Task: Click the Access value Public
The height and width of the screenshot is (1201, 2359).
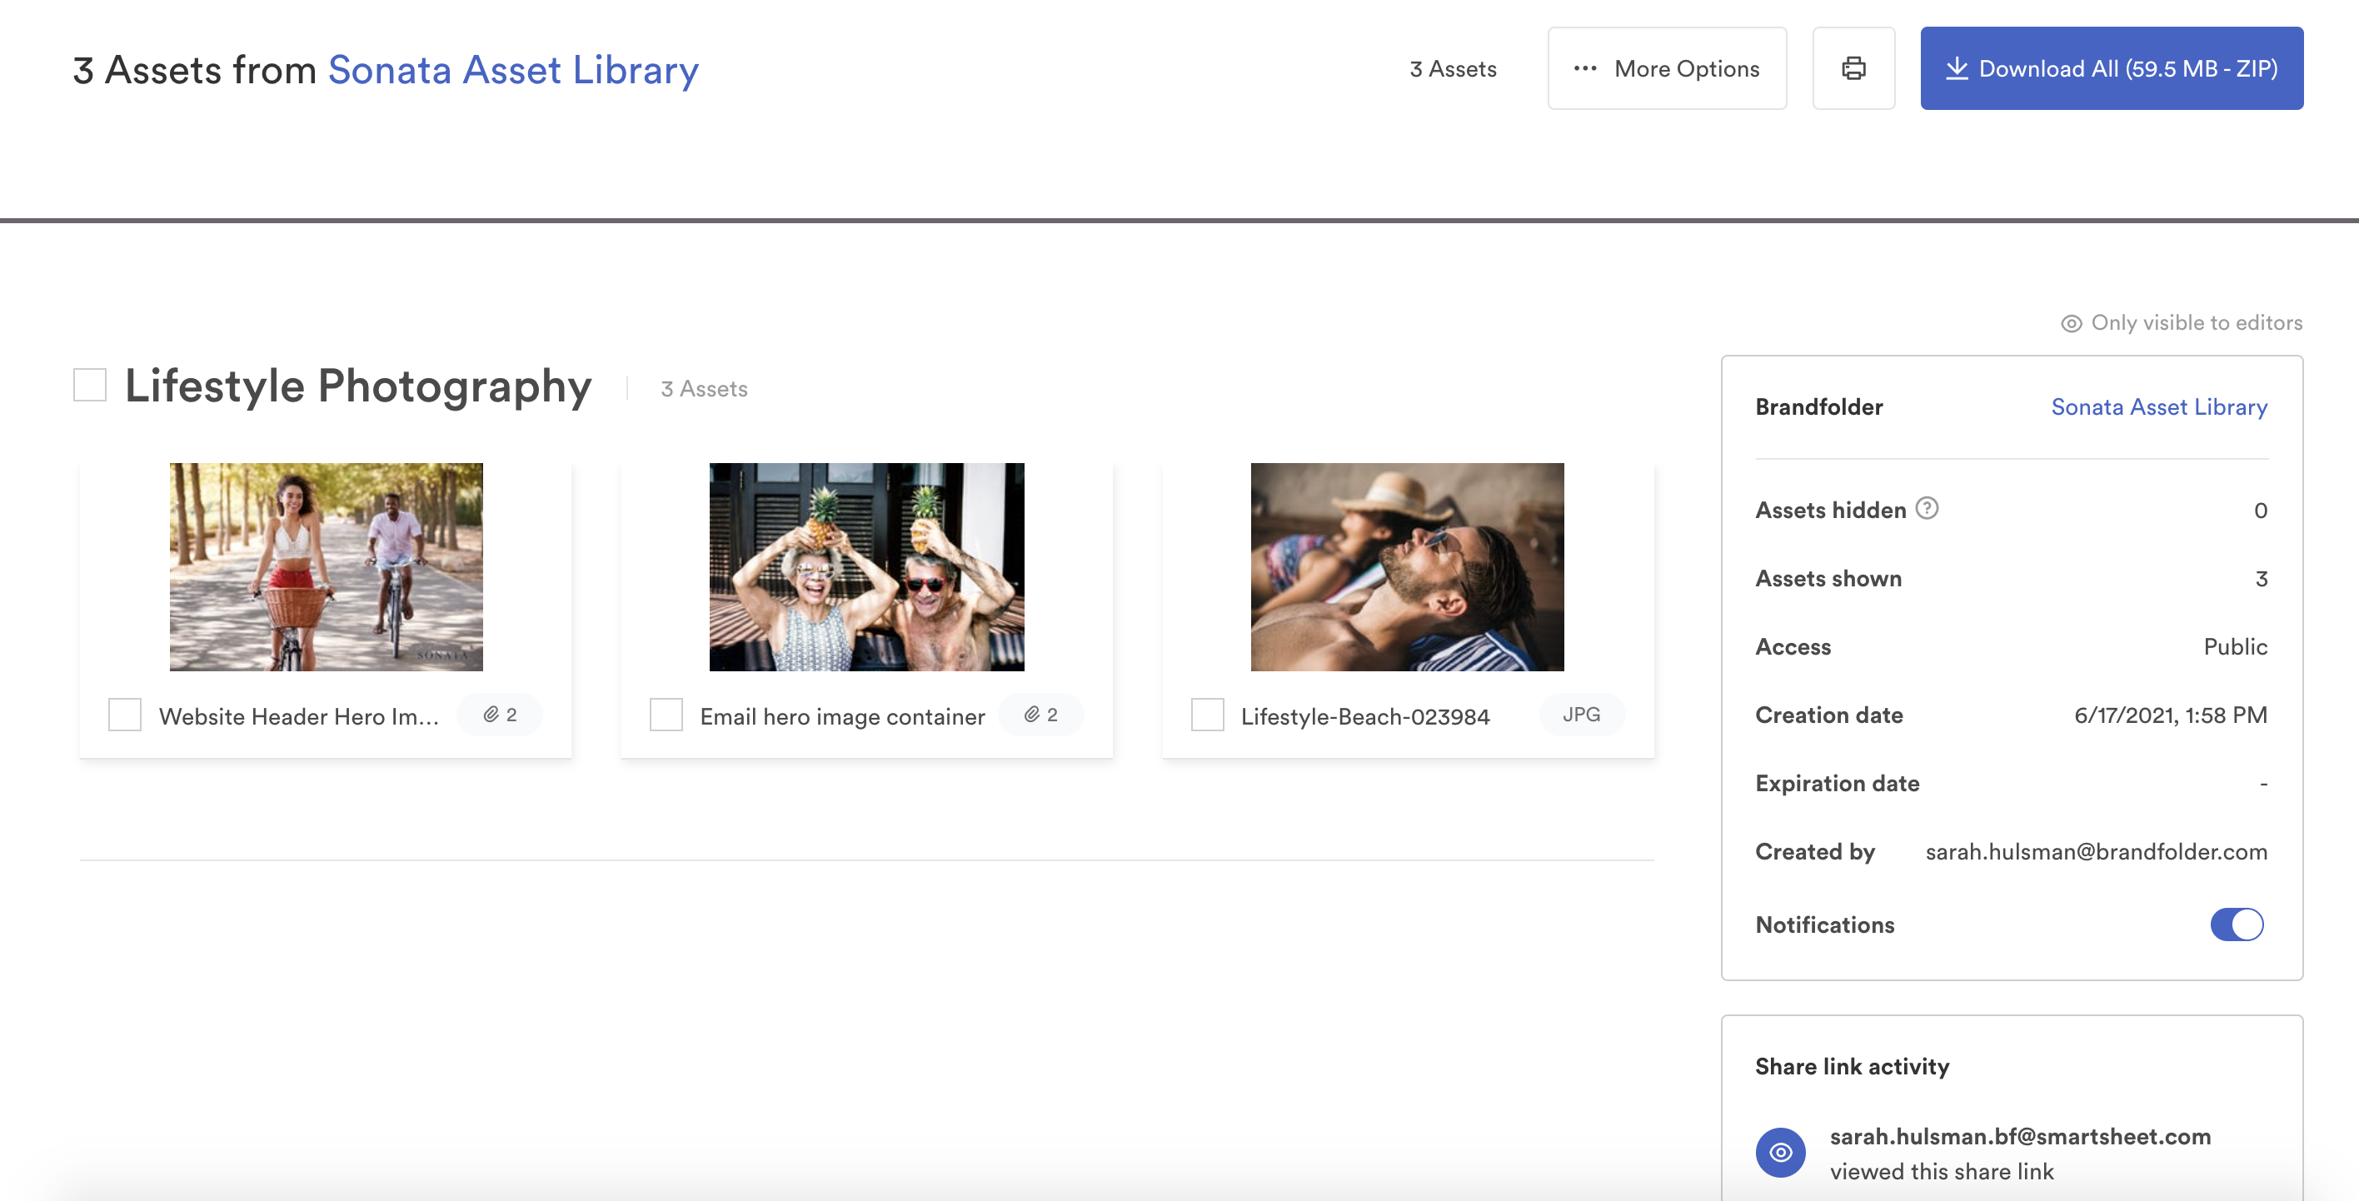Action: [2236, 647]
